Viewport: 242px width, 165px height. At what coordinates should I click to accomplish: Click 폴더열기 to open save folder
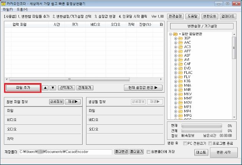coord(137,152)
